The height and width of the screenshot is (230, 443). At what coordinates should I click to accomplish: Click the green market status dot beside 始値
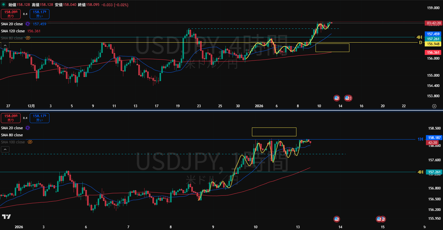(4, 5)
